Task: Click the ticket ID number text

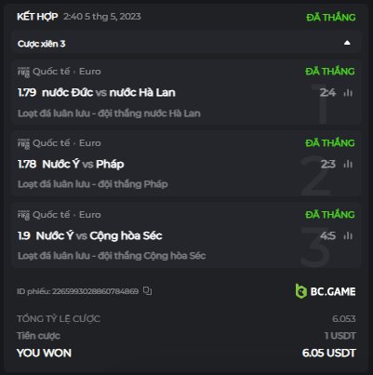Action: [x=95, y=291]
